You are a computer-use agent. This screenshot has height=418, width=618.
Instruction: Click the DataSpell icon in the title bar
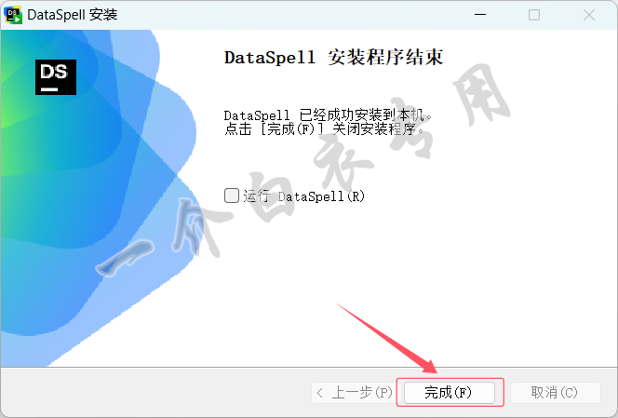13,15
